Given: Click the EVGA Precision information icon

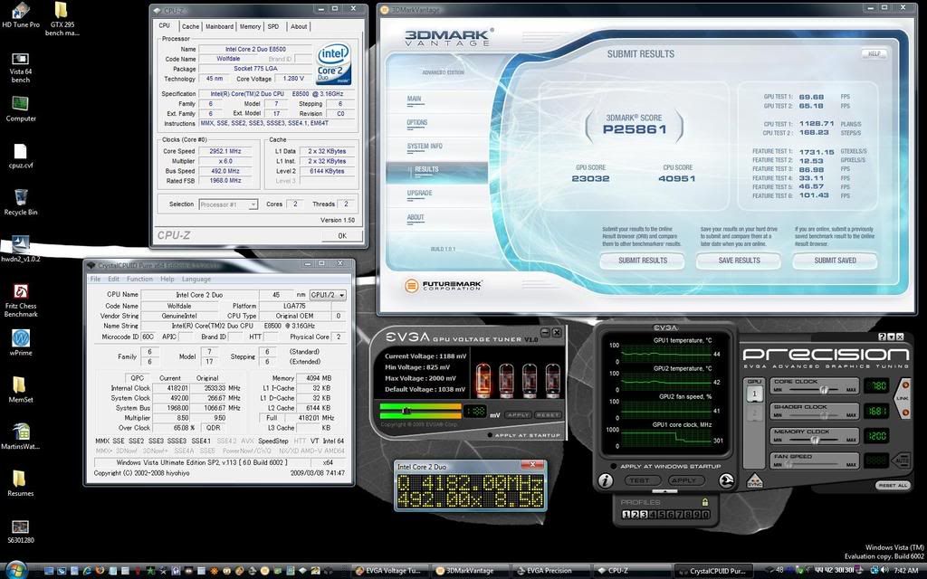Looking at the screenshot, I should pyautogui.click(x=606, y=481).
